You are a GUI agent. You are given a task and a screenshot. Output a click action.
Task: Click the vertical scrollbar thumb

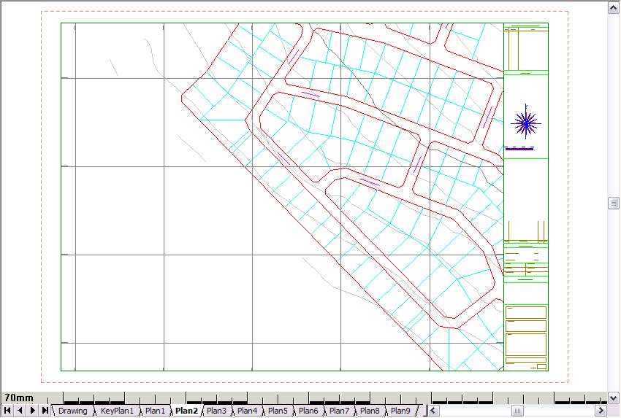(x=614, y=204)
